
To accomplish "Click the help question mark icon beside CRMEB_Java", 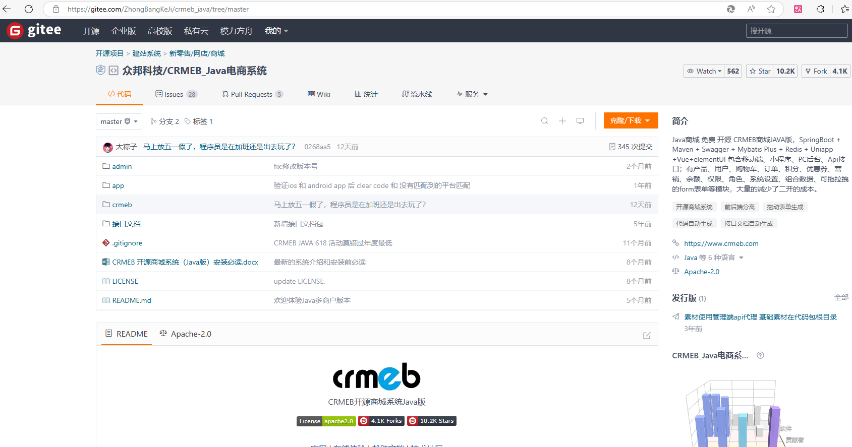I will (760, 355).
